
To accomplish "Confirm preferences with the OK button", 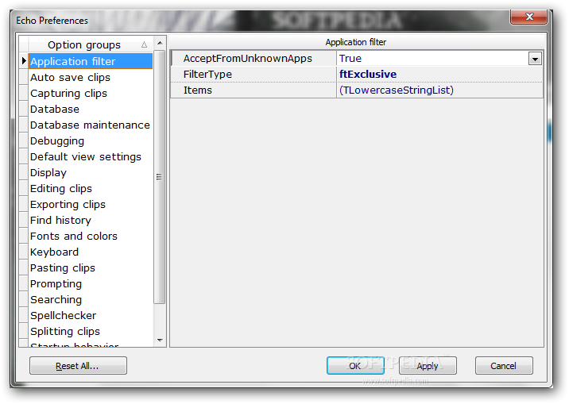I will click(355, 366).
